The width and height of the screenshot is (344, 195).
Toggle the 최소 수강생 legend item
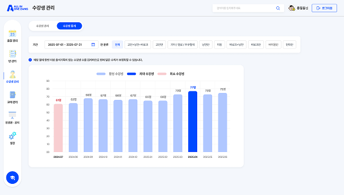pyautogui.click(x=171, y=74)
